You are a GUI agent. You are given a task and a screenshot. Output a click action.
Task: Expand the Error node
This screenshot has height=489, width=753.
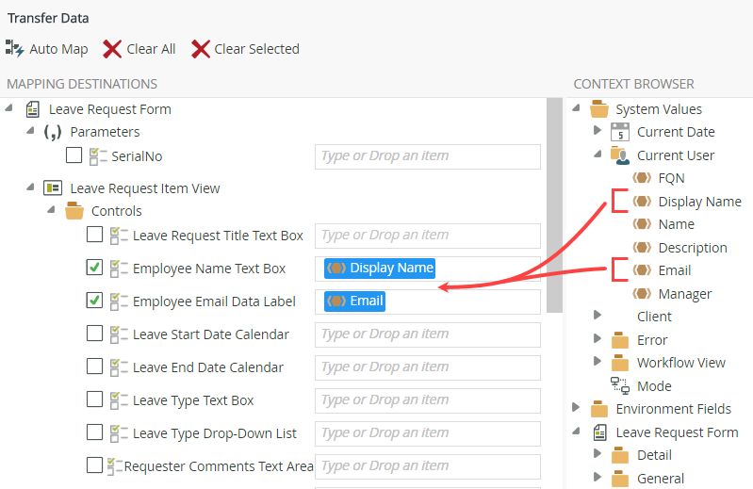[x=597, y=338]
